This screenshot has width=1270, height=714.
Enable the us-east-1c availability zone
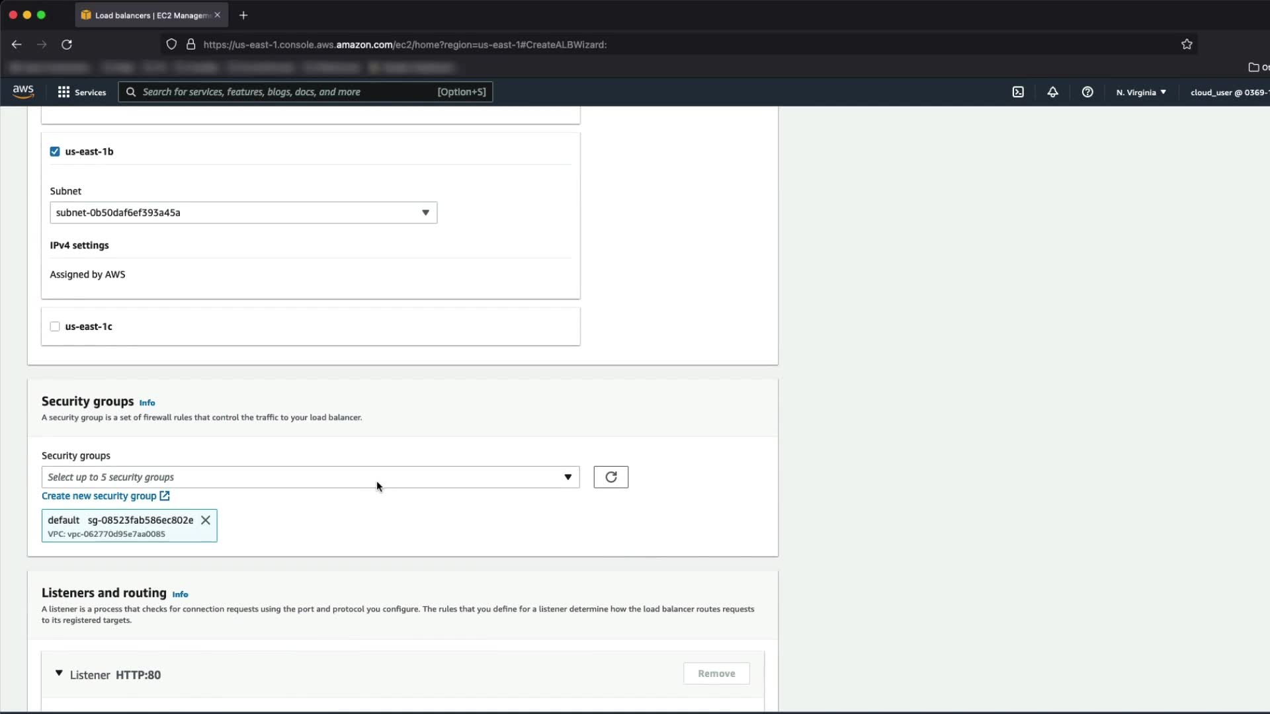click(x=55, y=327)
